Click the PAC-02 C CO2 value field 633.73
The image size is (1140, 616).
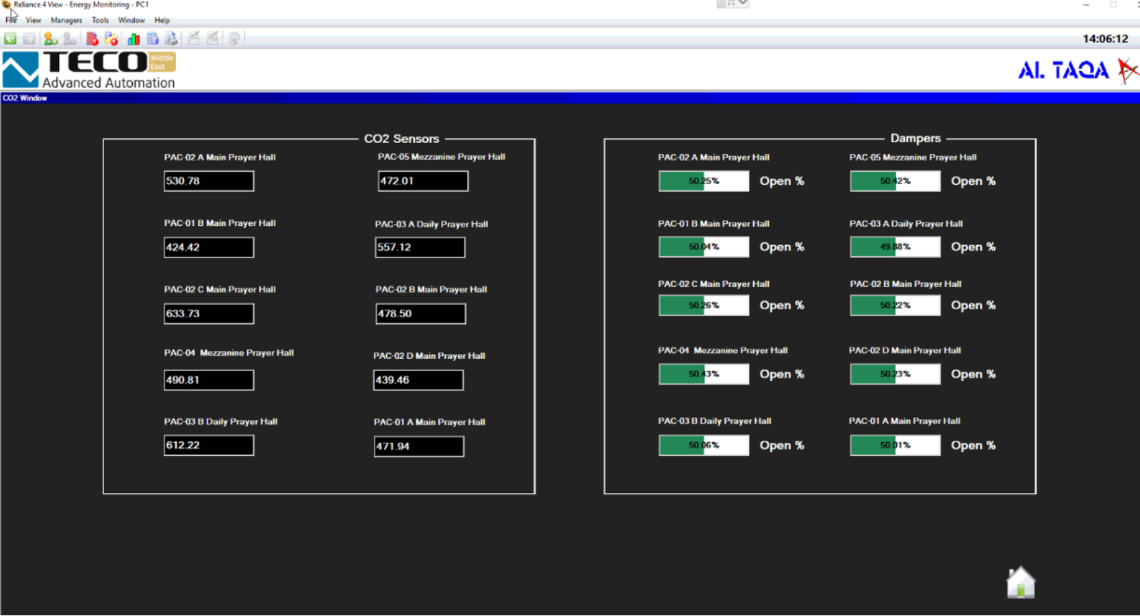(209, 313)
